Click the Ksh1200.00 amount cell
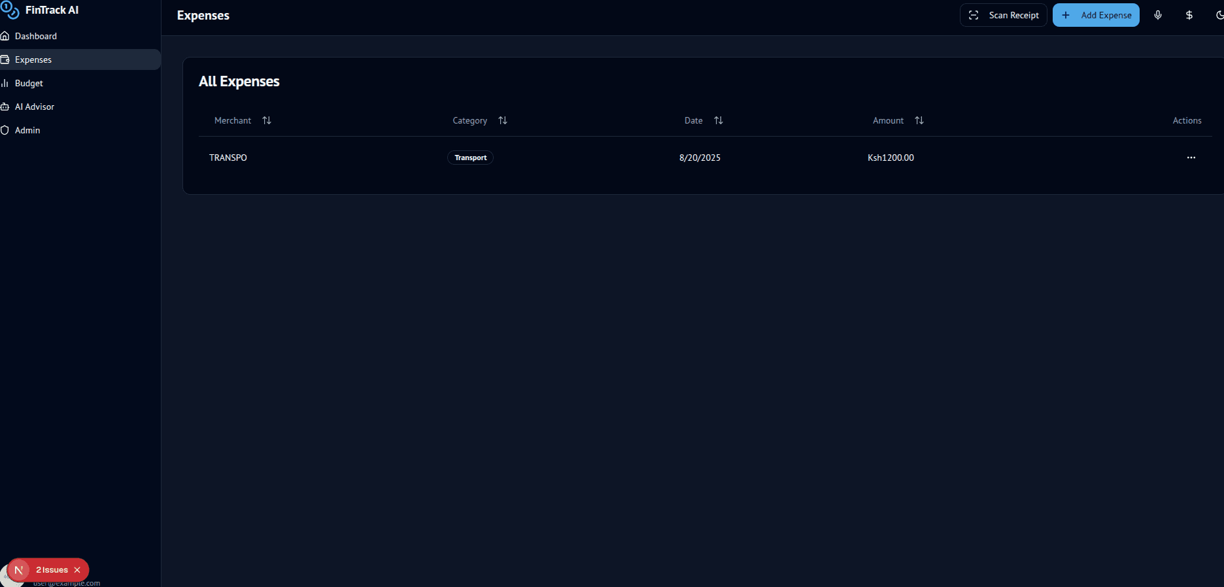 coord(891,158)
